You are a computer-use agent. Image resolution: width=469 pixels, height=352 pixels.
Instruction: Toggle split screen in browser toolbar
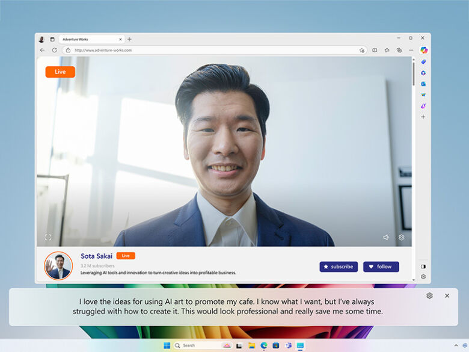[375, 50]
